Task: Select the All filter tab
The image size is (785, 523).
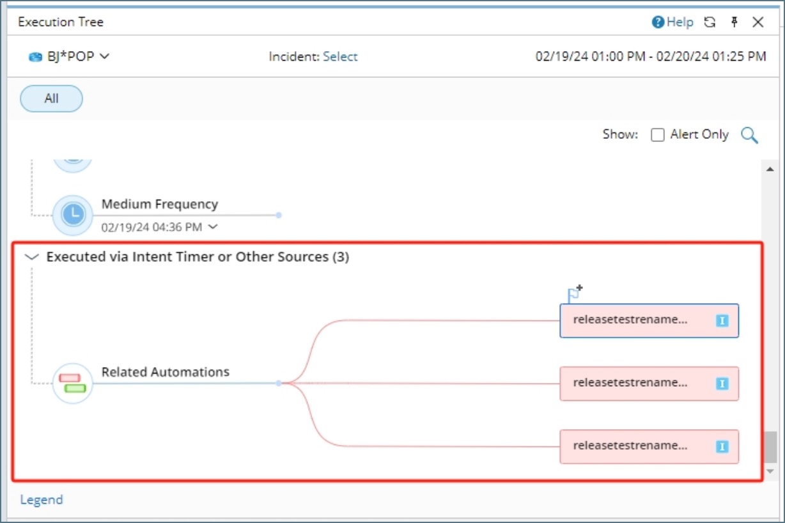Action: click(52, 98)
